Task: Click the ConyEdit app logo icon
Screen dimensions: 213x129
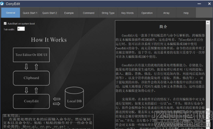Action: click(2, 4)
